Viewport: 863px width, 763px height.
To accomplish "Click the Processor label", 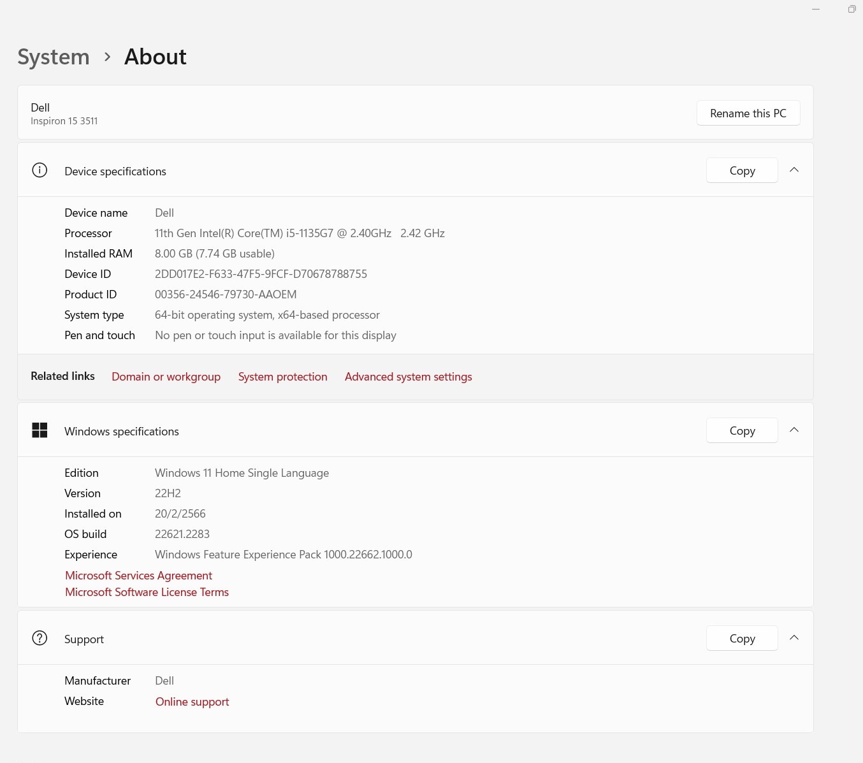I will [x=88, y=233].
